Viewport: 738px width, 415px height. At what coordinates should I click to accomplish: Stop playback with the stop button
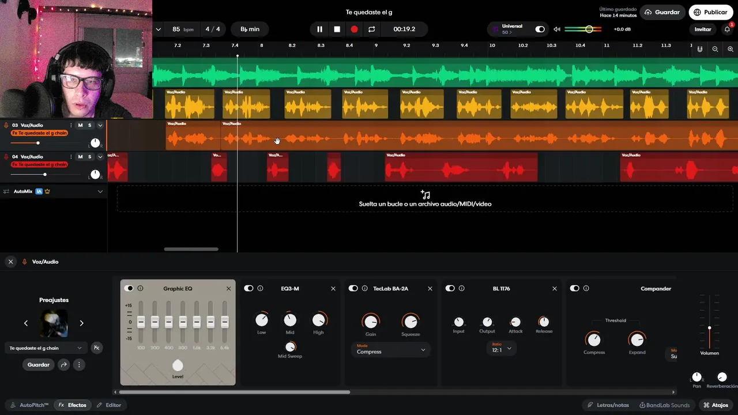point(337,29)
